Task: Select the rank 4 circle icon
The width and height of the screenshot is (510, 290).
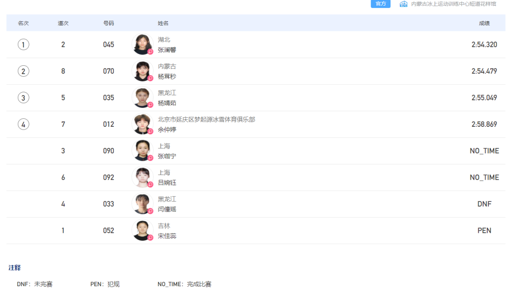Action: click(23, 124)
